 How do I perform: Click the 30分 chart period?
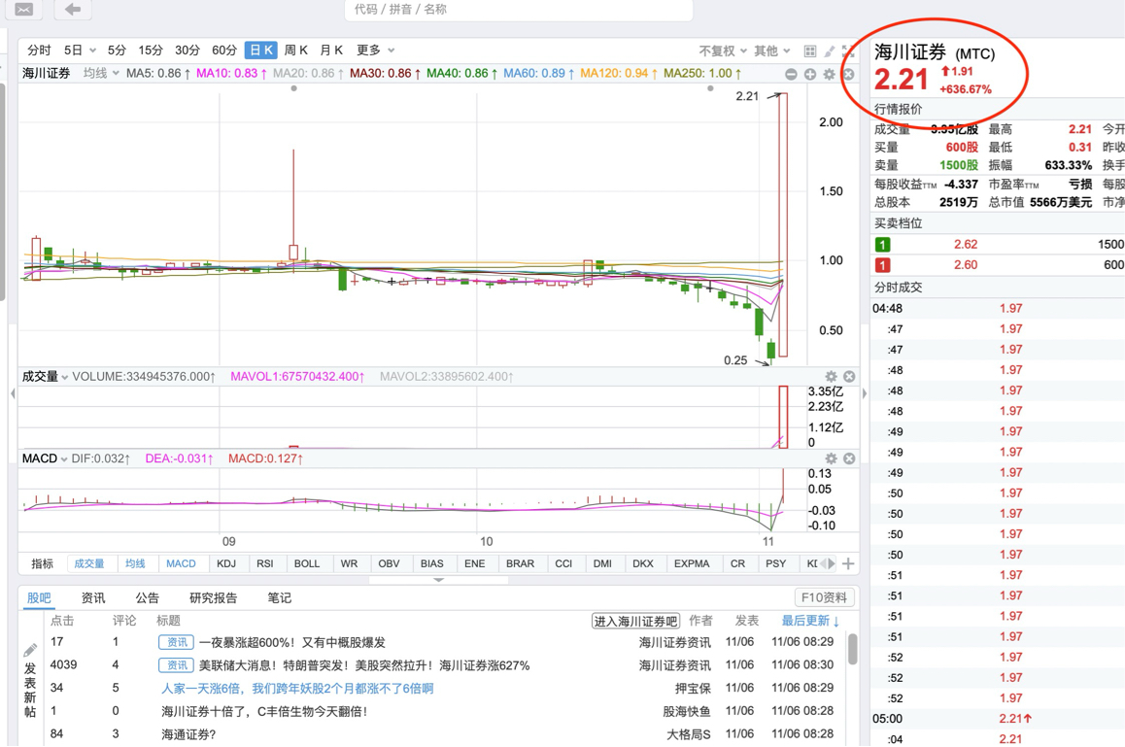point(187,51)
